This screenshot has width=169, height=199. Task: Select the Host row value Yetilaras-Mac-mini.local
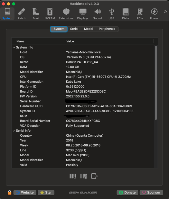point(84,52)
